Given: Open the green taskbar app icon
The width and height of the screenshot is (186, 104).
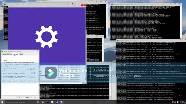Looking at the screenshot, I should 52,102.
